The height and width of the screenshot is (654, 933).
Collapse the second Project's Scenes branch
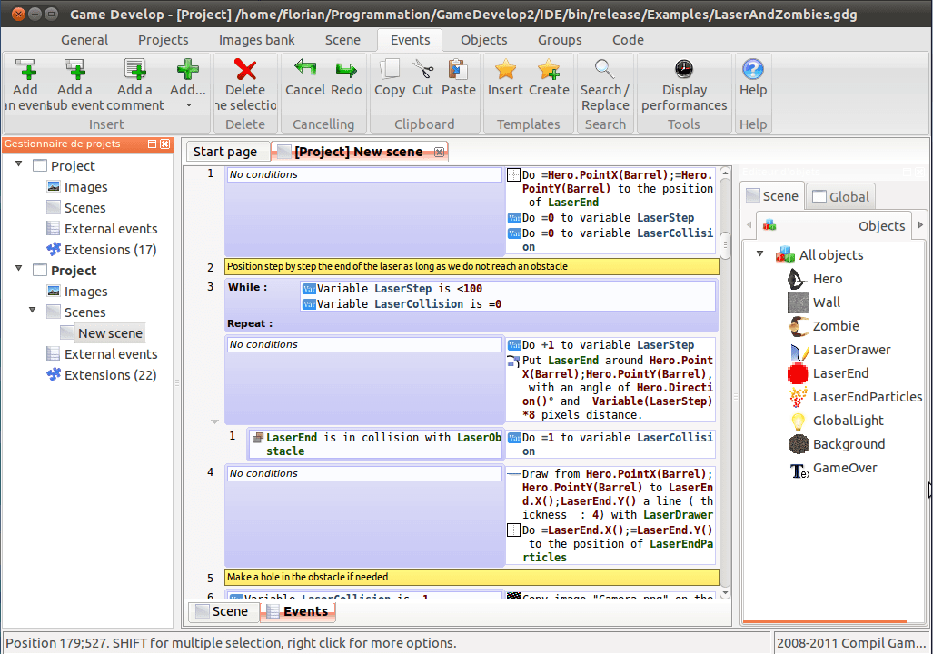coord(34,312)
